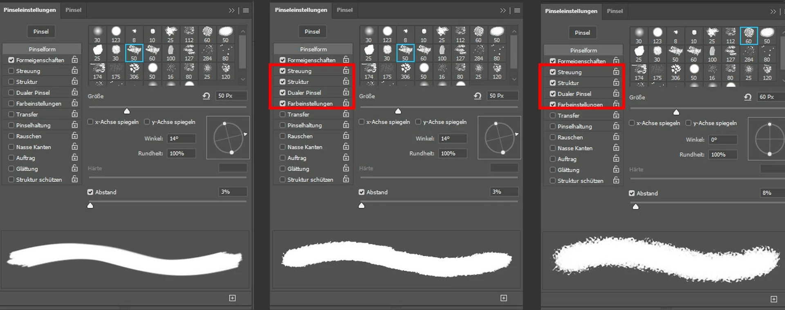The image size is (785, 310).
Task: Select Pinseleinstellungen tab in right panel
Action: (x=571, y=11)
